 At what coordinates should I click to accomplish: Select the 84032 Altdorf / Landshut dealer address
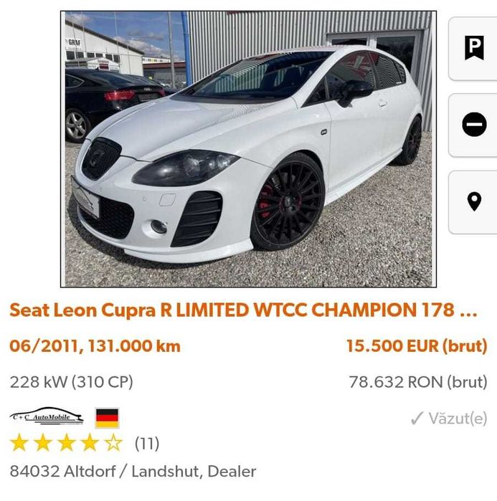pyautogui.click(x=133, y=472)
